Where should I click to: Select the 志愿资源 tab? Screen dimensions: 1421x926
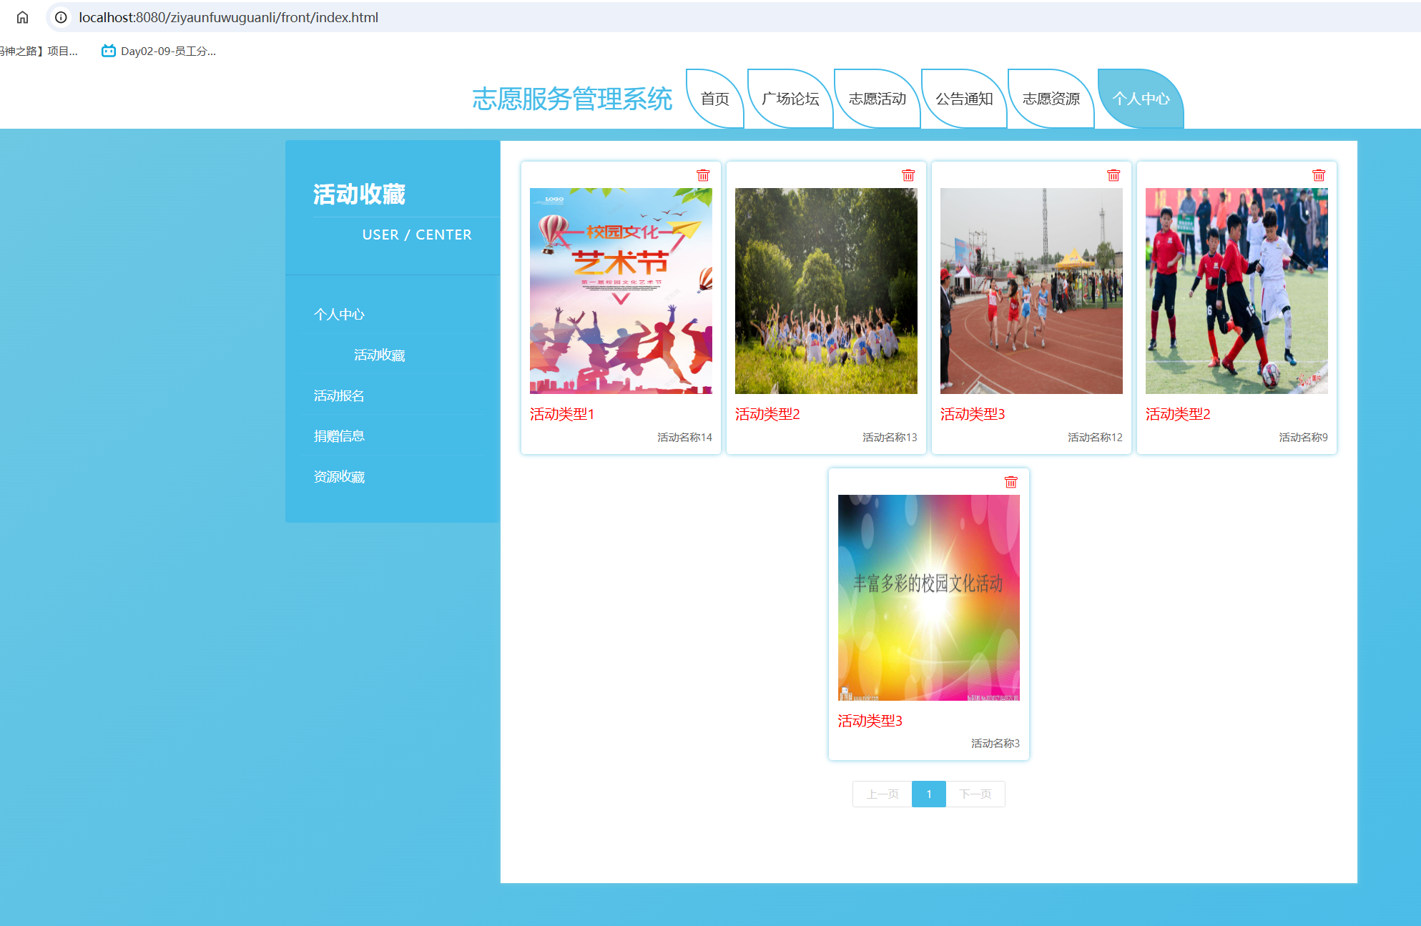tap(1051, 99)
